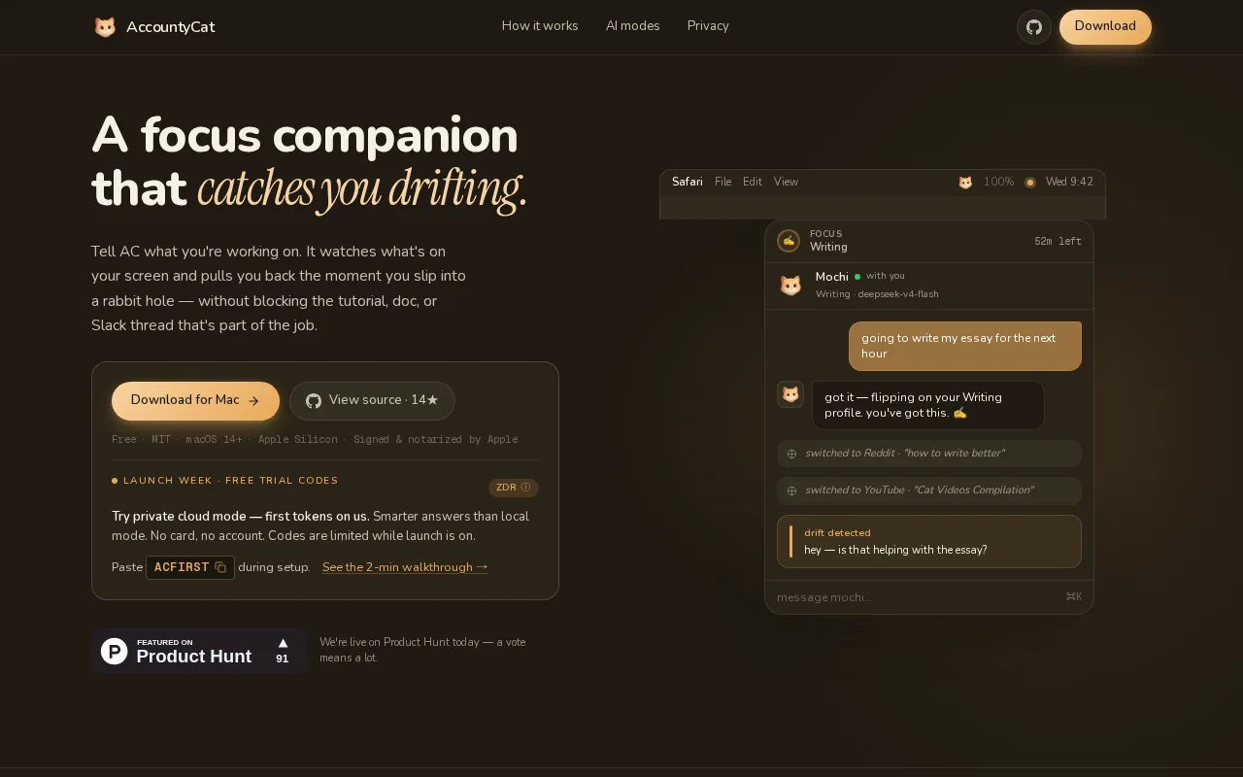The width and height of the screenshot is (1243, 777).
Task: Click the "going to write my essay" message bubble
Action: 965,346
